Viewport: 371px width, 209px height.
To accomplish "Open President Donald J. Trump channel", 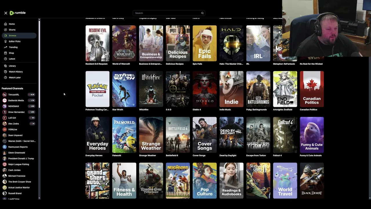I will pos(19,158).
